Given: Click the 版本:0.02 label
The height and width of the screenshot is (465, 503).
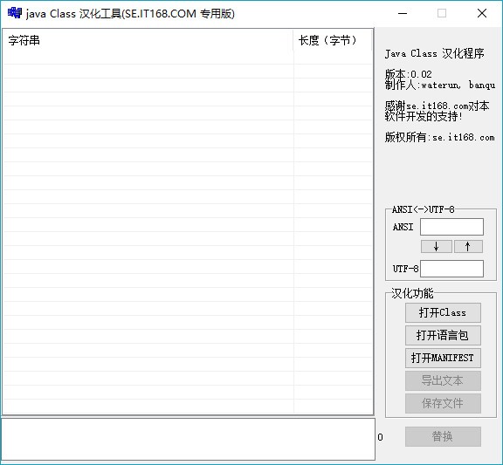Looking at the screenshot, I should (x=409, y=74).
